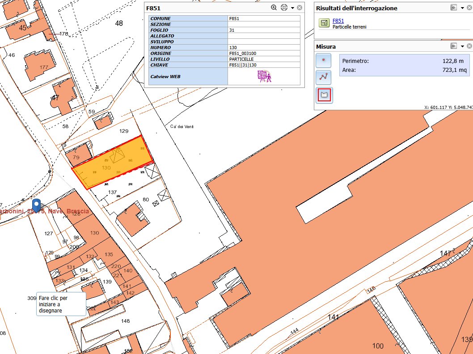Screen dimensions: 473x354
Task: Click the NUMERO value cell showing 130
Action: tap(264, 47)
